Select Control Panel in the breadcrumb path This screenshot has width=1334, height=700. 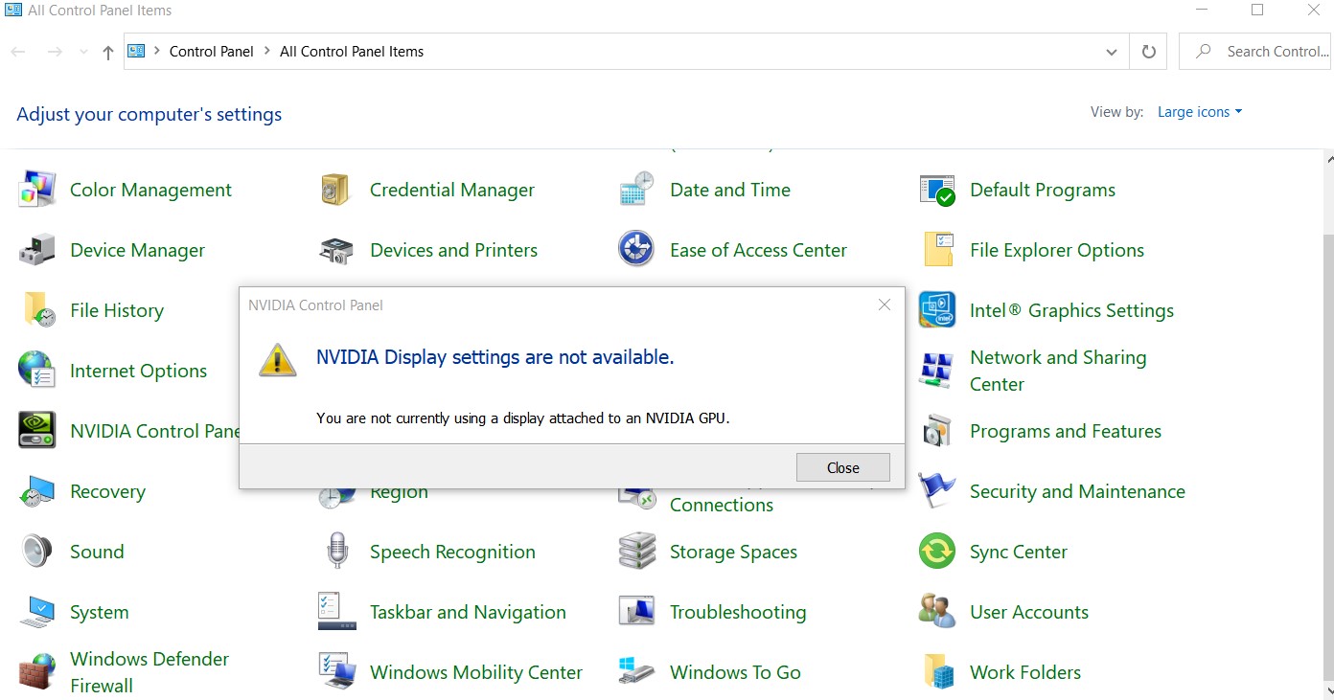(x=211, y=52)
